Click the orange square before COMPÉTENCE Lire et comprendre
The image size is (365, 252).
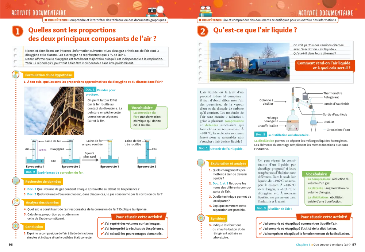click(x=200, y=20)
